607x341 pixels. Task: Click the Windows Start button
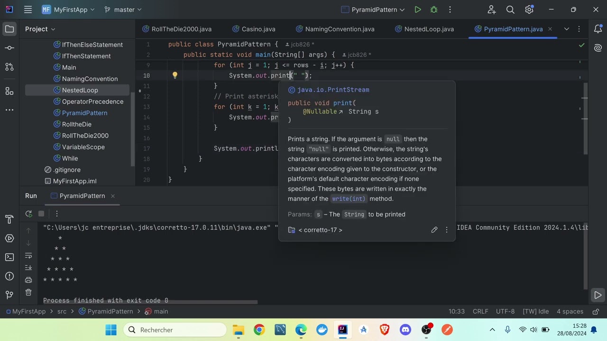(x=111, y=330)
